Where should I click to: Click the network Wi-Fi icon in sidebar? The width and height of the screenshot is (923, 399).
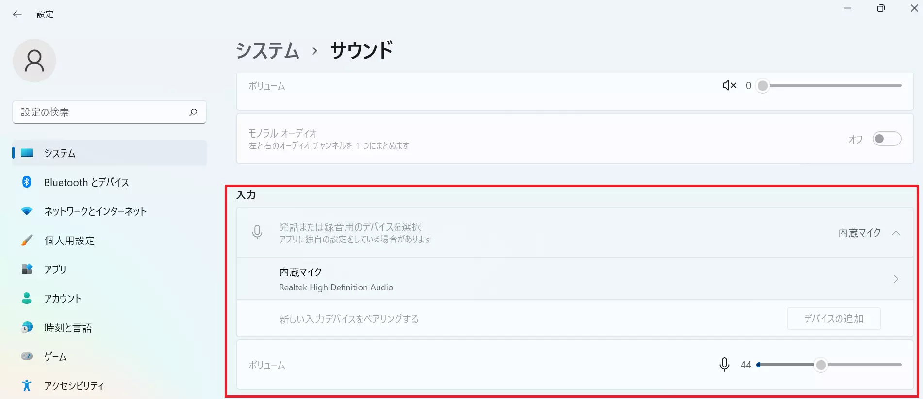[x=27, y=211]
